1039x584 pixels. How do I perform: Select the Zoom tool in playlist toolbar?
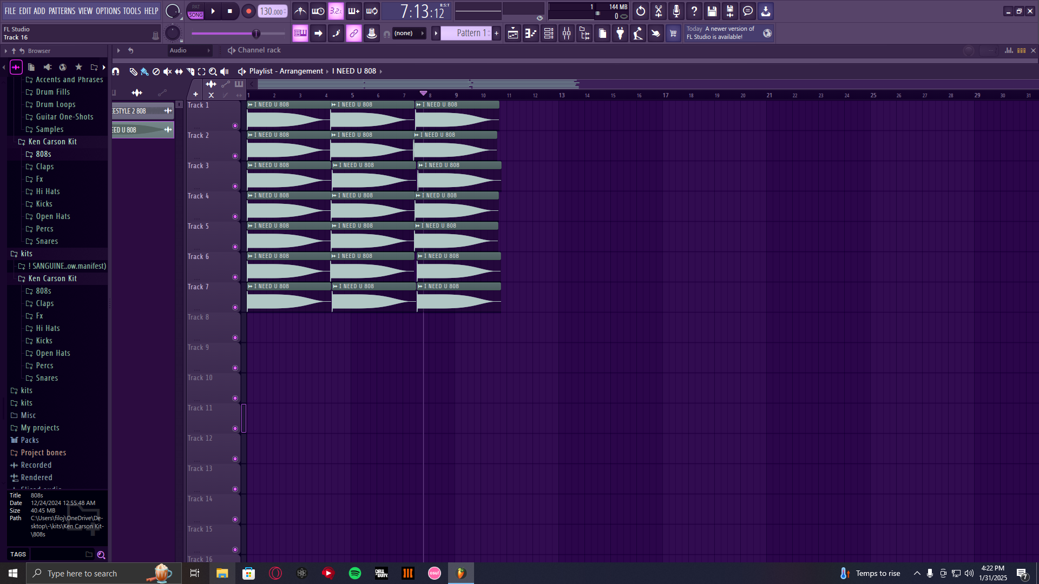tap(213, 71)
